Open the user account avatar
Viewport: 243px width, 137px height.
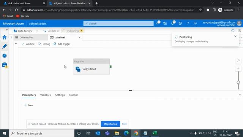coord(239,24)
